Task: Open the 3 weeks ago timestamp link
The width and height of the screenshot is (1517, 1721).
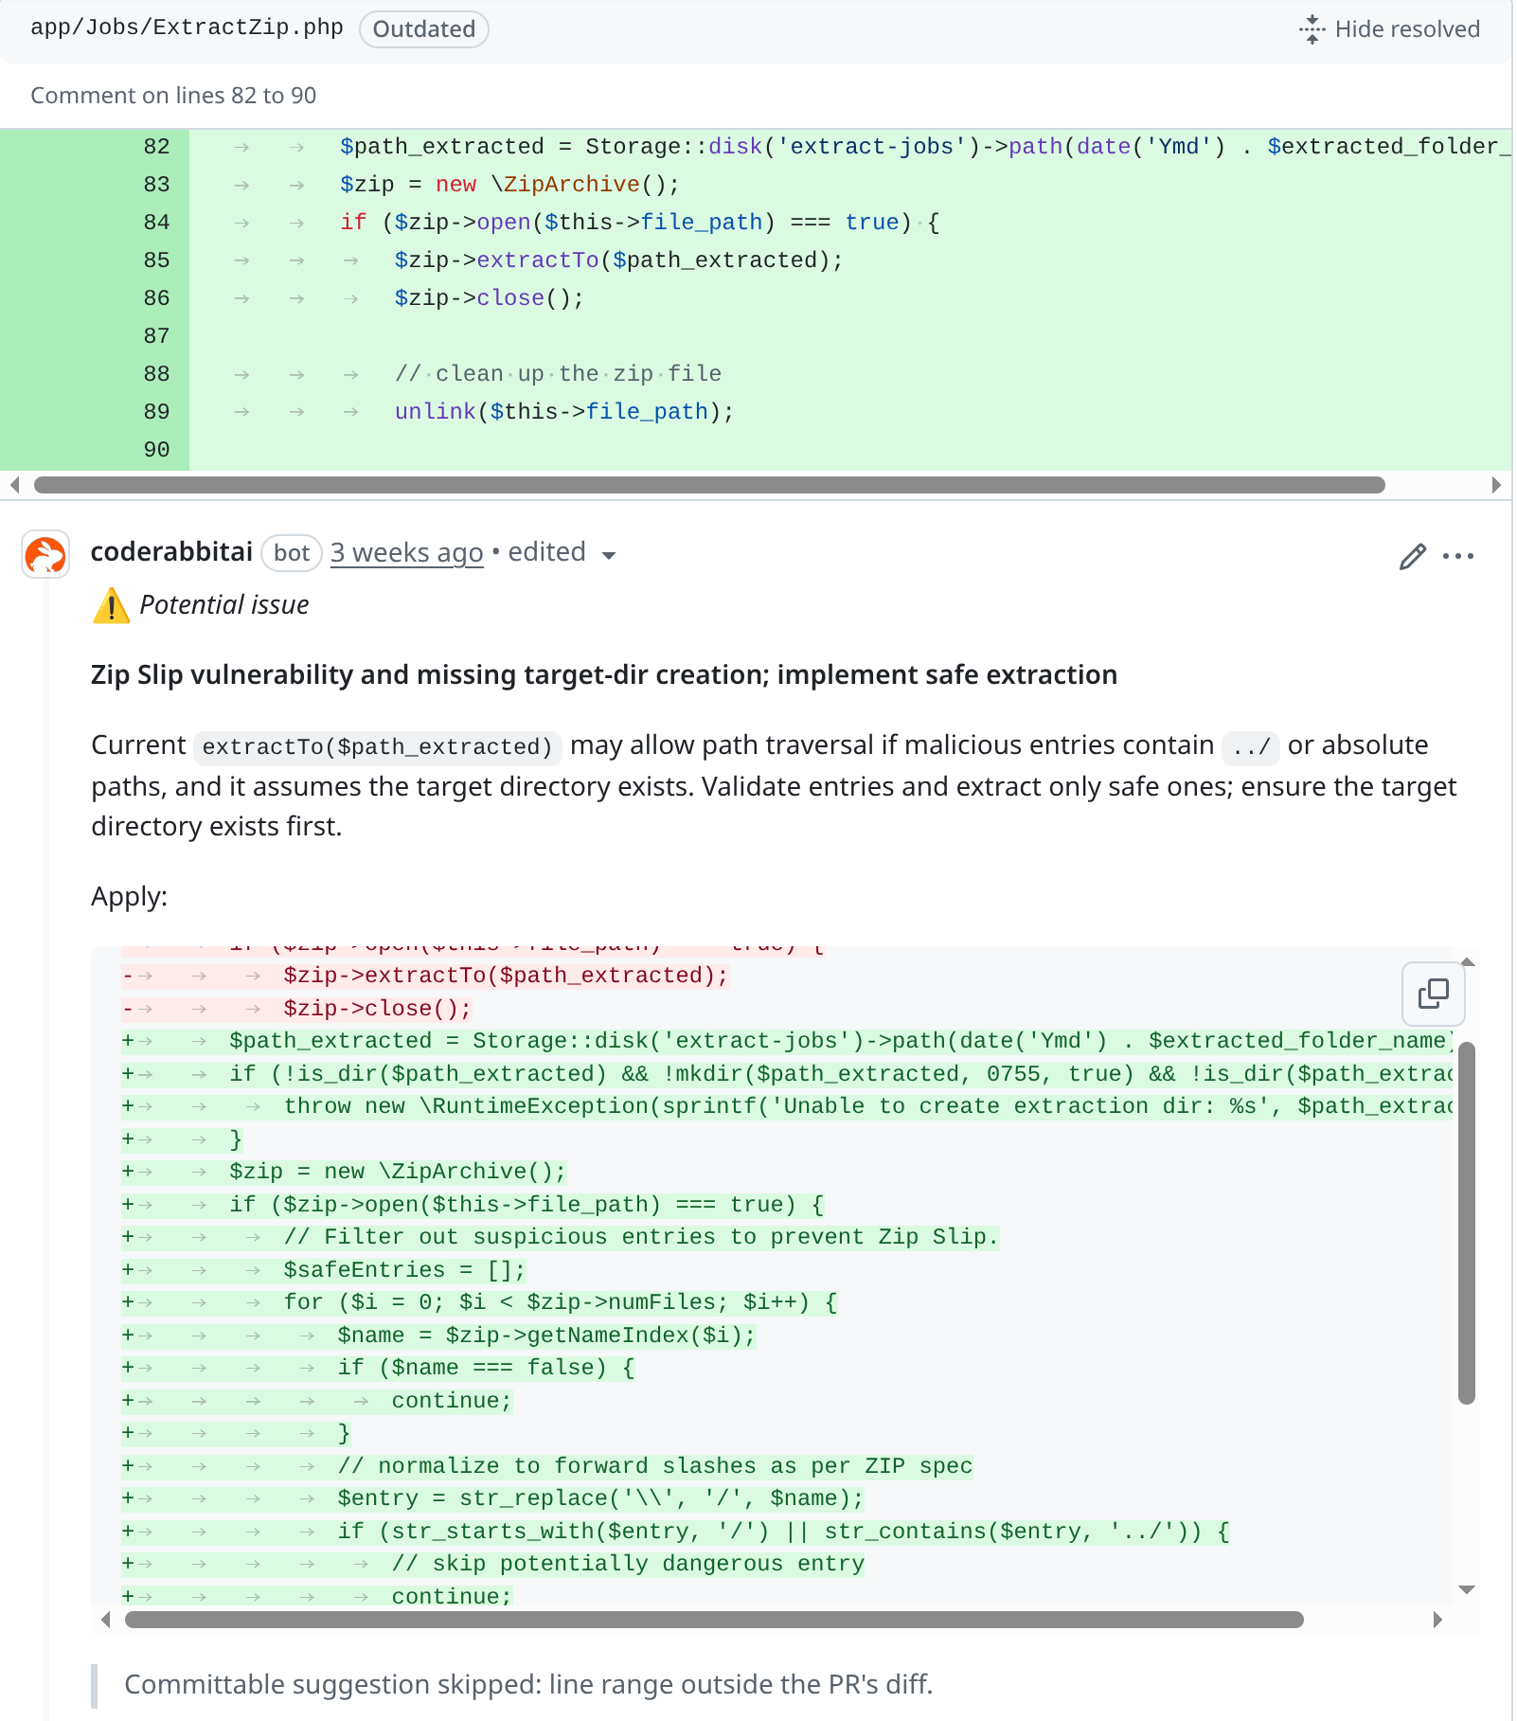Action: point(407,552)
